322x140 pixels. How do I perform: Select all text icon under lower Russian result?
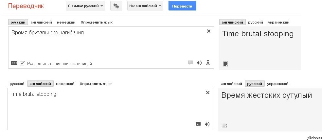pos(224,125)
